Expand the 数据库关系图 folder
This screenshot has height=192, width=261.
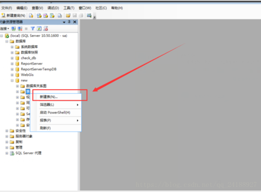coord(17,86)
